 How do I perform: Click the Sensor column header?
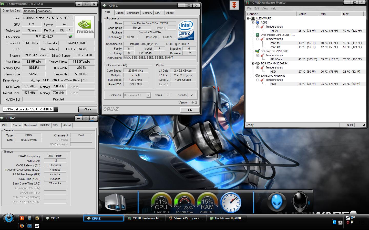[271, 14]
